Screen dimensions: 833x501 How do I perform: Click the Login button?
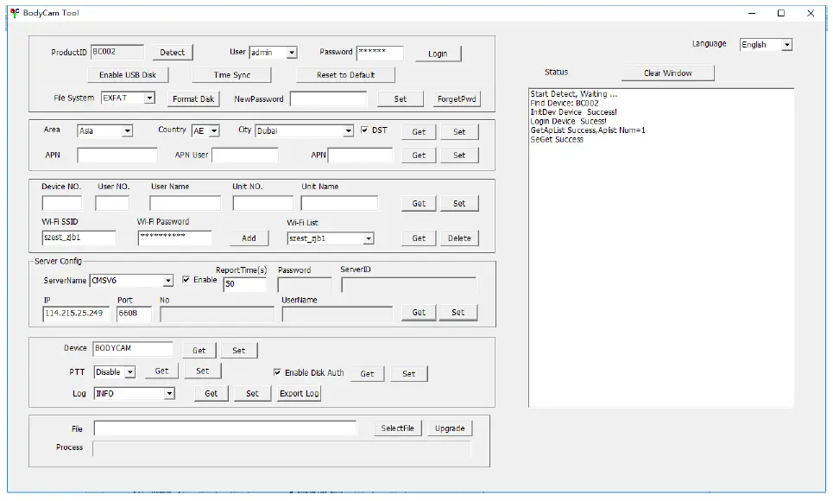point(438,54)
